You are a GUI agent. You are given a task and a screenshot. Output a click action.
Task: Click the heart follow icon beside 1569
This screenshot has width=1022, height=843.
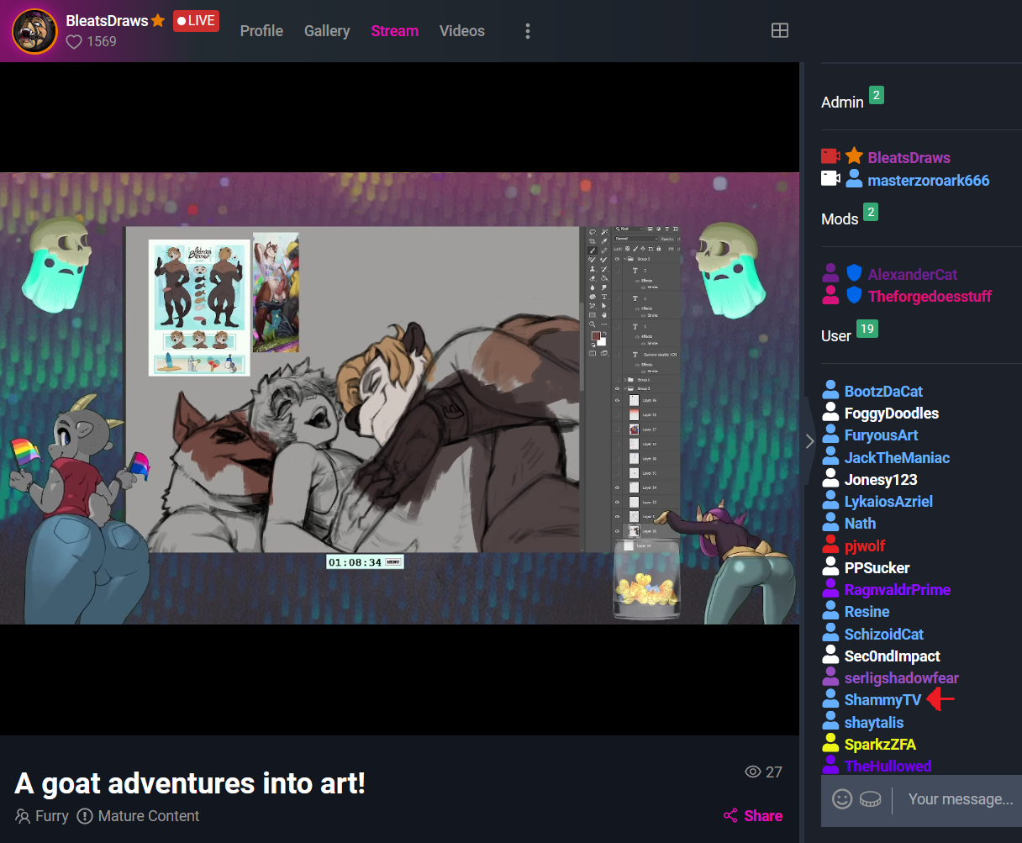tap(74, 41)
